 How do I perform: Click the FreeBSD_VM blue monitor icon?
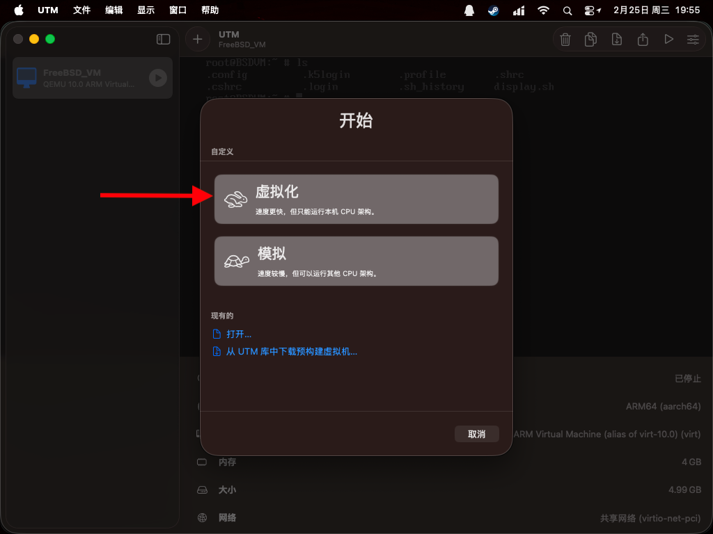point(26,78)
